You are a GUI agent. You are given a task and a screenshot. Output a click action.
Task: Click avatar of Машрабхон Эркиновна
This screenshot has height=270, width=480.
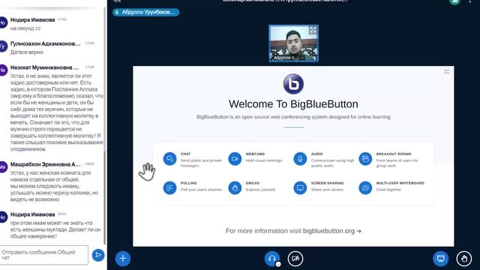2,166
